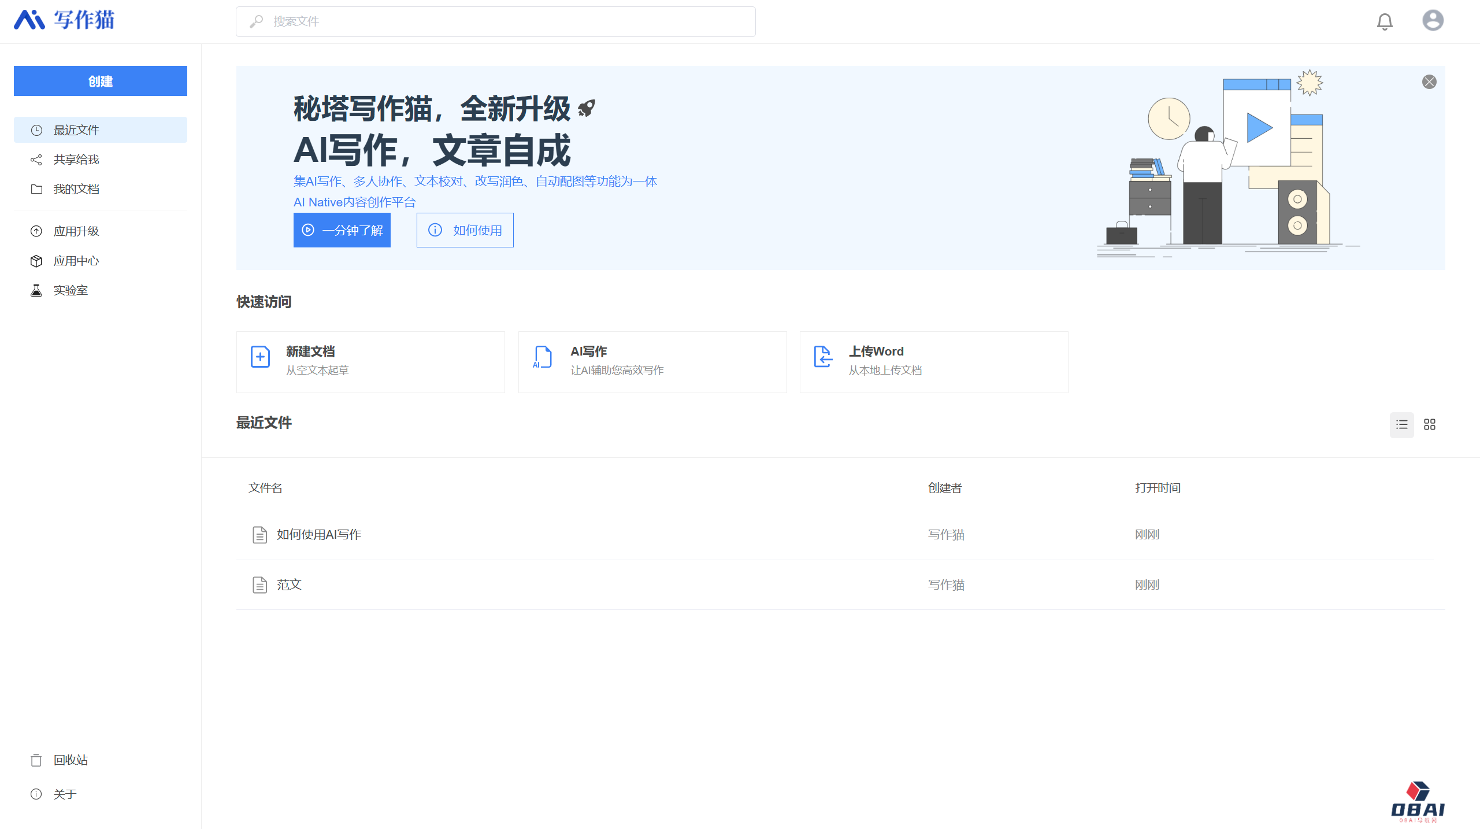The image size is (1480, 829).
Task: Close the upgrade banner
Action: (1429, 82)
